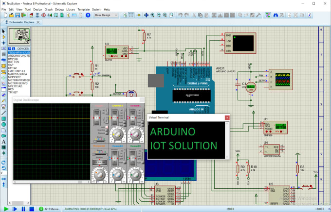Play the simulation

tap(6, 209)
